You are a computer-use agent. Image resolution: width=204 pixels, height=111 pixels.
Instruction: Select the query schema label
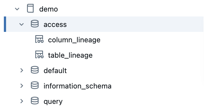coord(53,102)
